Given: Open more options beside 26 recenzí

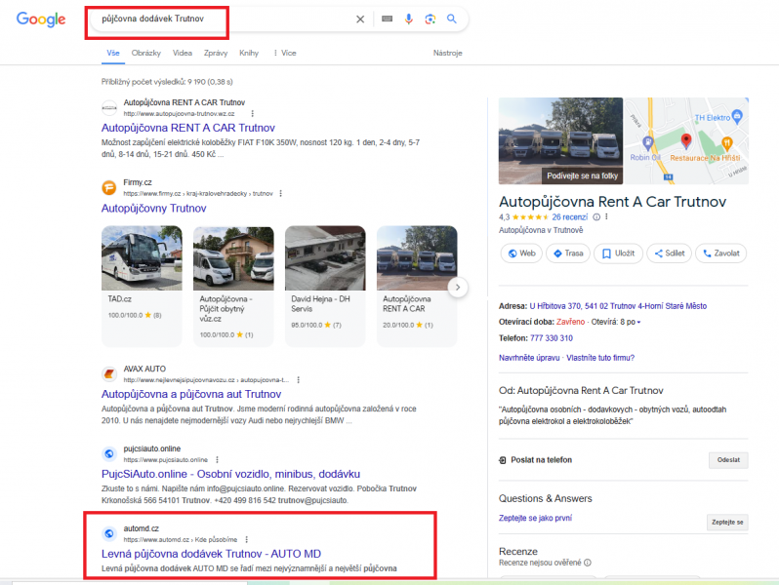Looking at the screenshot, I should coord(606,216).
